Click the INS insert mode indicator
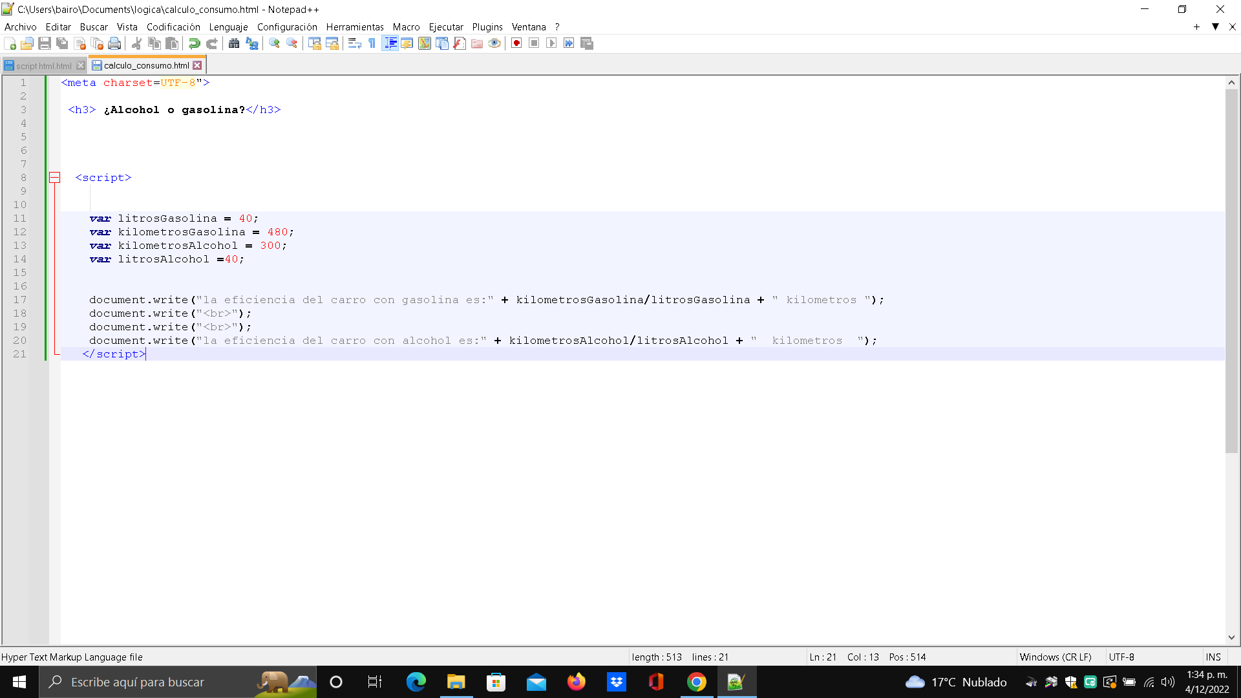 (x=1213, y=657)
